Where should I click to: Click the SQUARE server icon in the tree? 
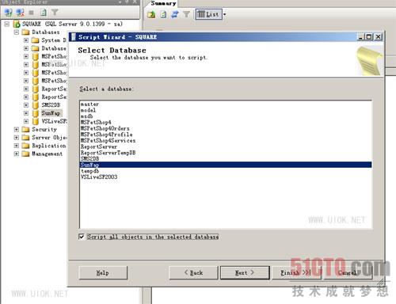(x=17, y=25)
